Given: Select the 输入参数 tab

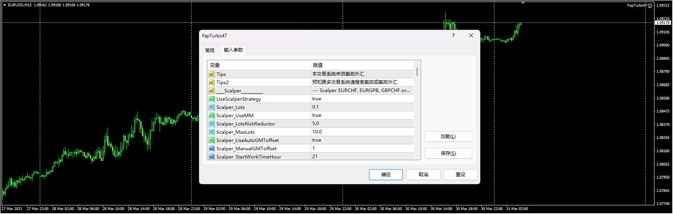Looking at the screenshot, I should click(x=233, y=50).
